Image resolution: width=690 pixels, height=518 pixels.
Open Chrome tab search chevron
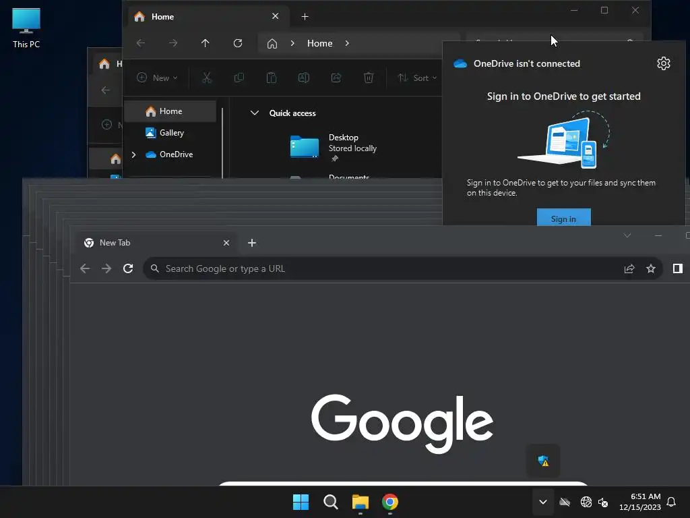point(627,235)
